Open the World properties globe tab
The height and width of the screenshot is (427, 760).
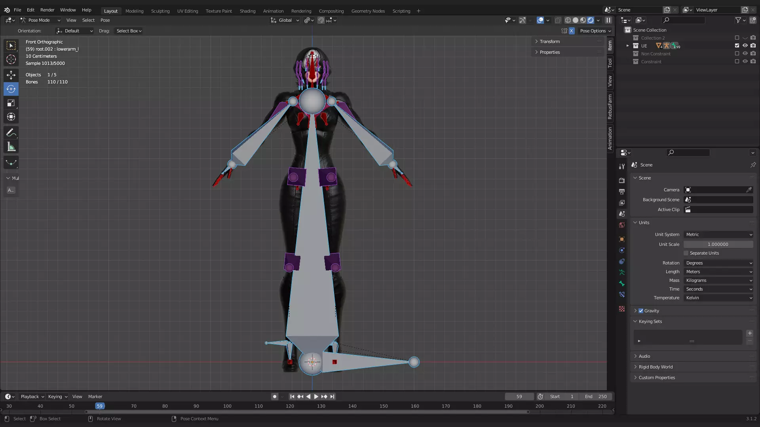(x=622, y=225)
